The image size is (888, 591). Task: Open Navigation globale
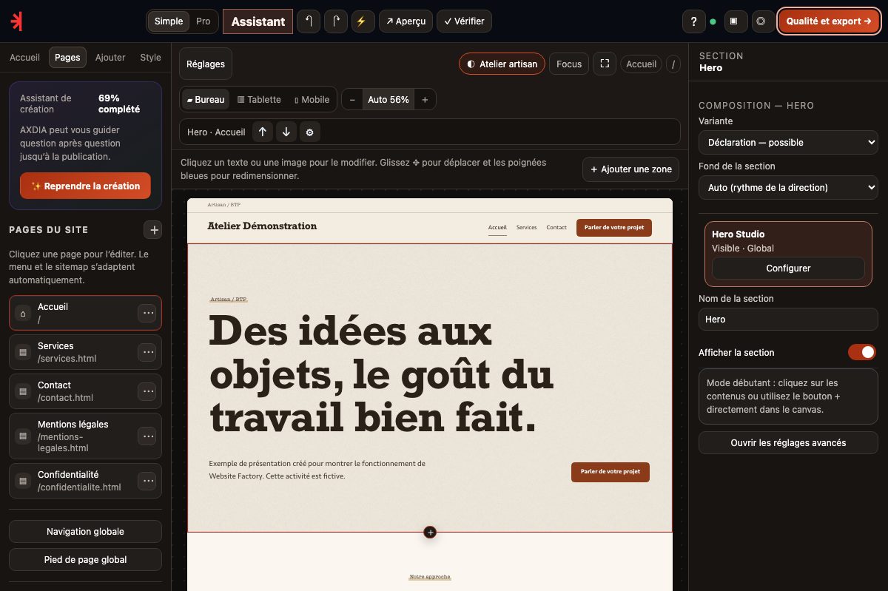[x=85, y=531]
